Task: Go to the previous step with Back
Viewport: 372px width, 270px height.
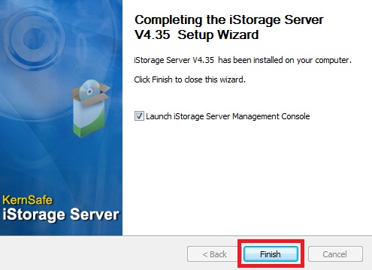Action: pyautogui.click(x=214, y=254)
